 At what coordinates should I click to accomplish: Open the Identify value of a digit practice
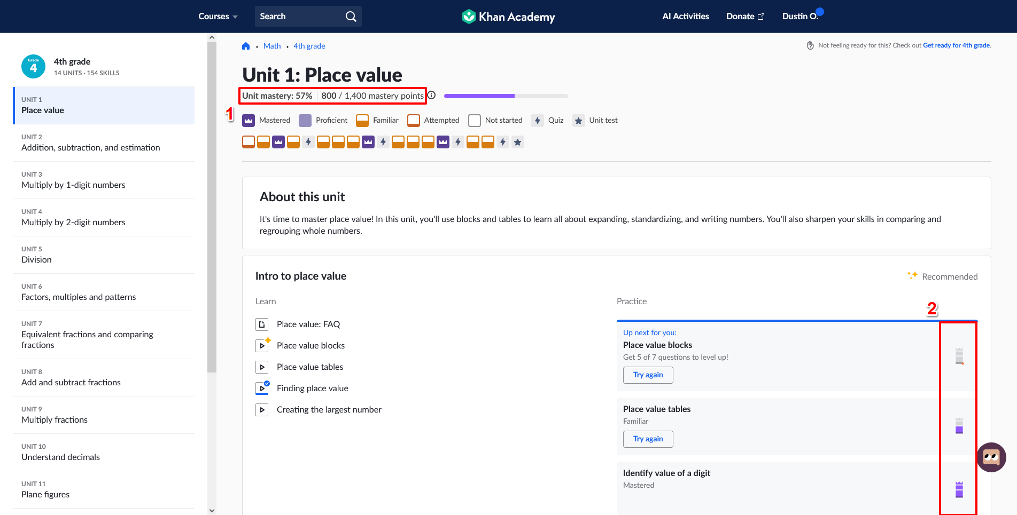(x=666, y=473)
